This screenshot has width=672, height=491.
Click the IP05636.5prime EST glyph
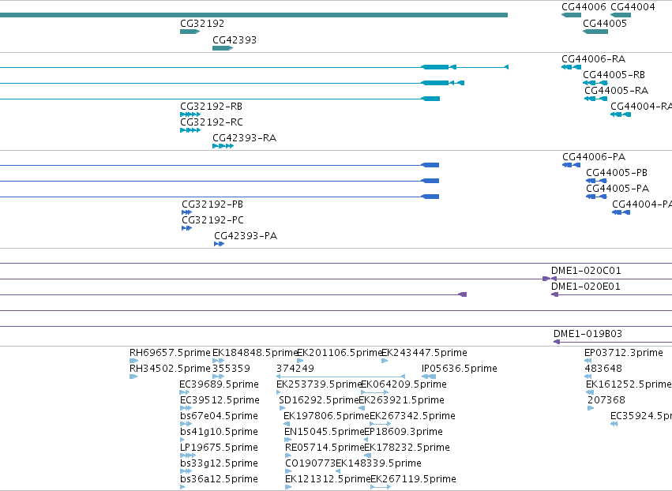pyautogui.click(x=429, y=377)
